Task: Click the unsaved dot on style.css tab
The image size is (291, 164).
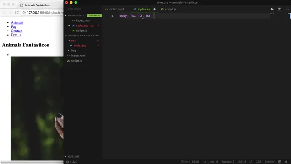Action: coord(154,9)
